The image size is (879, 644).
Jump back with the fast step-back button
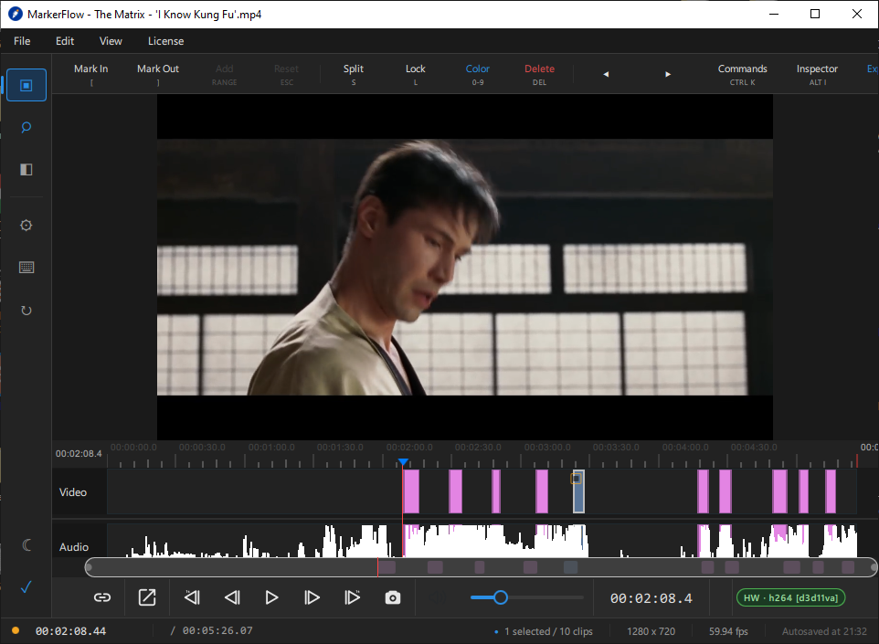pyautogui.click(x=192, y=597)
